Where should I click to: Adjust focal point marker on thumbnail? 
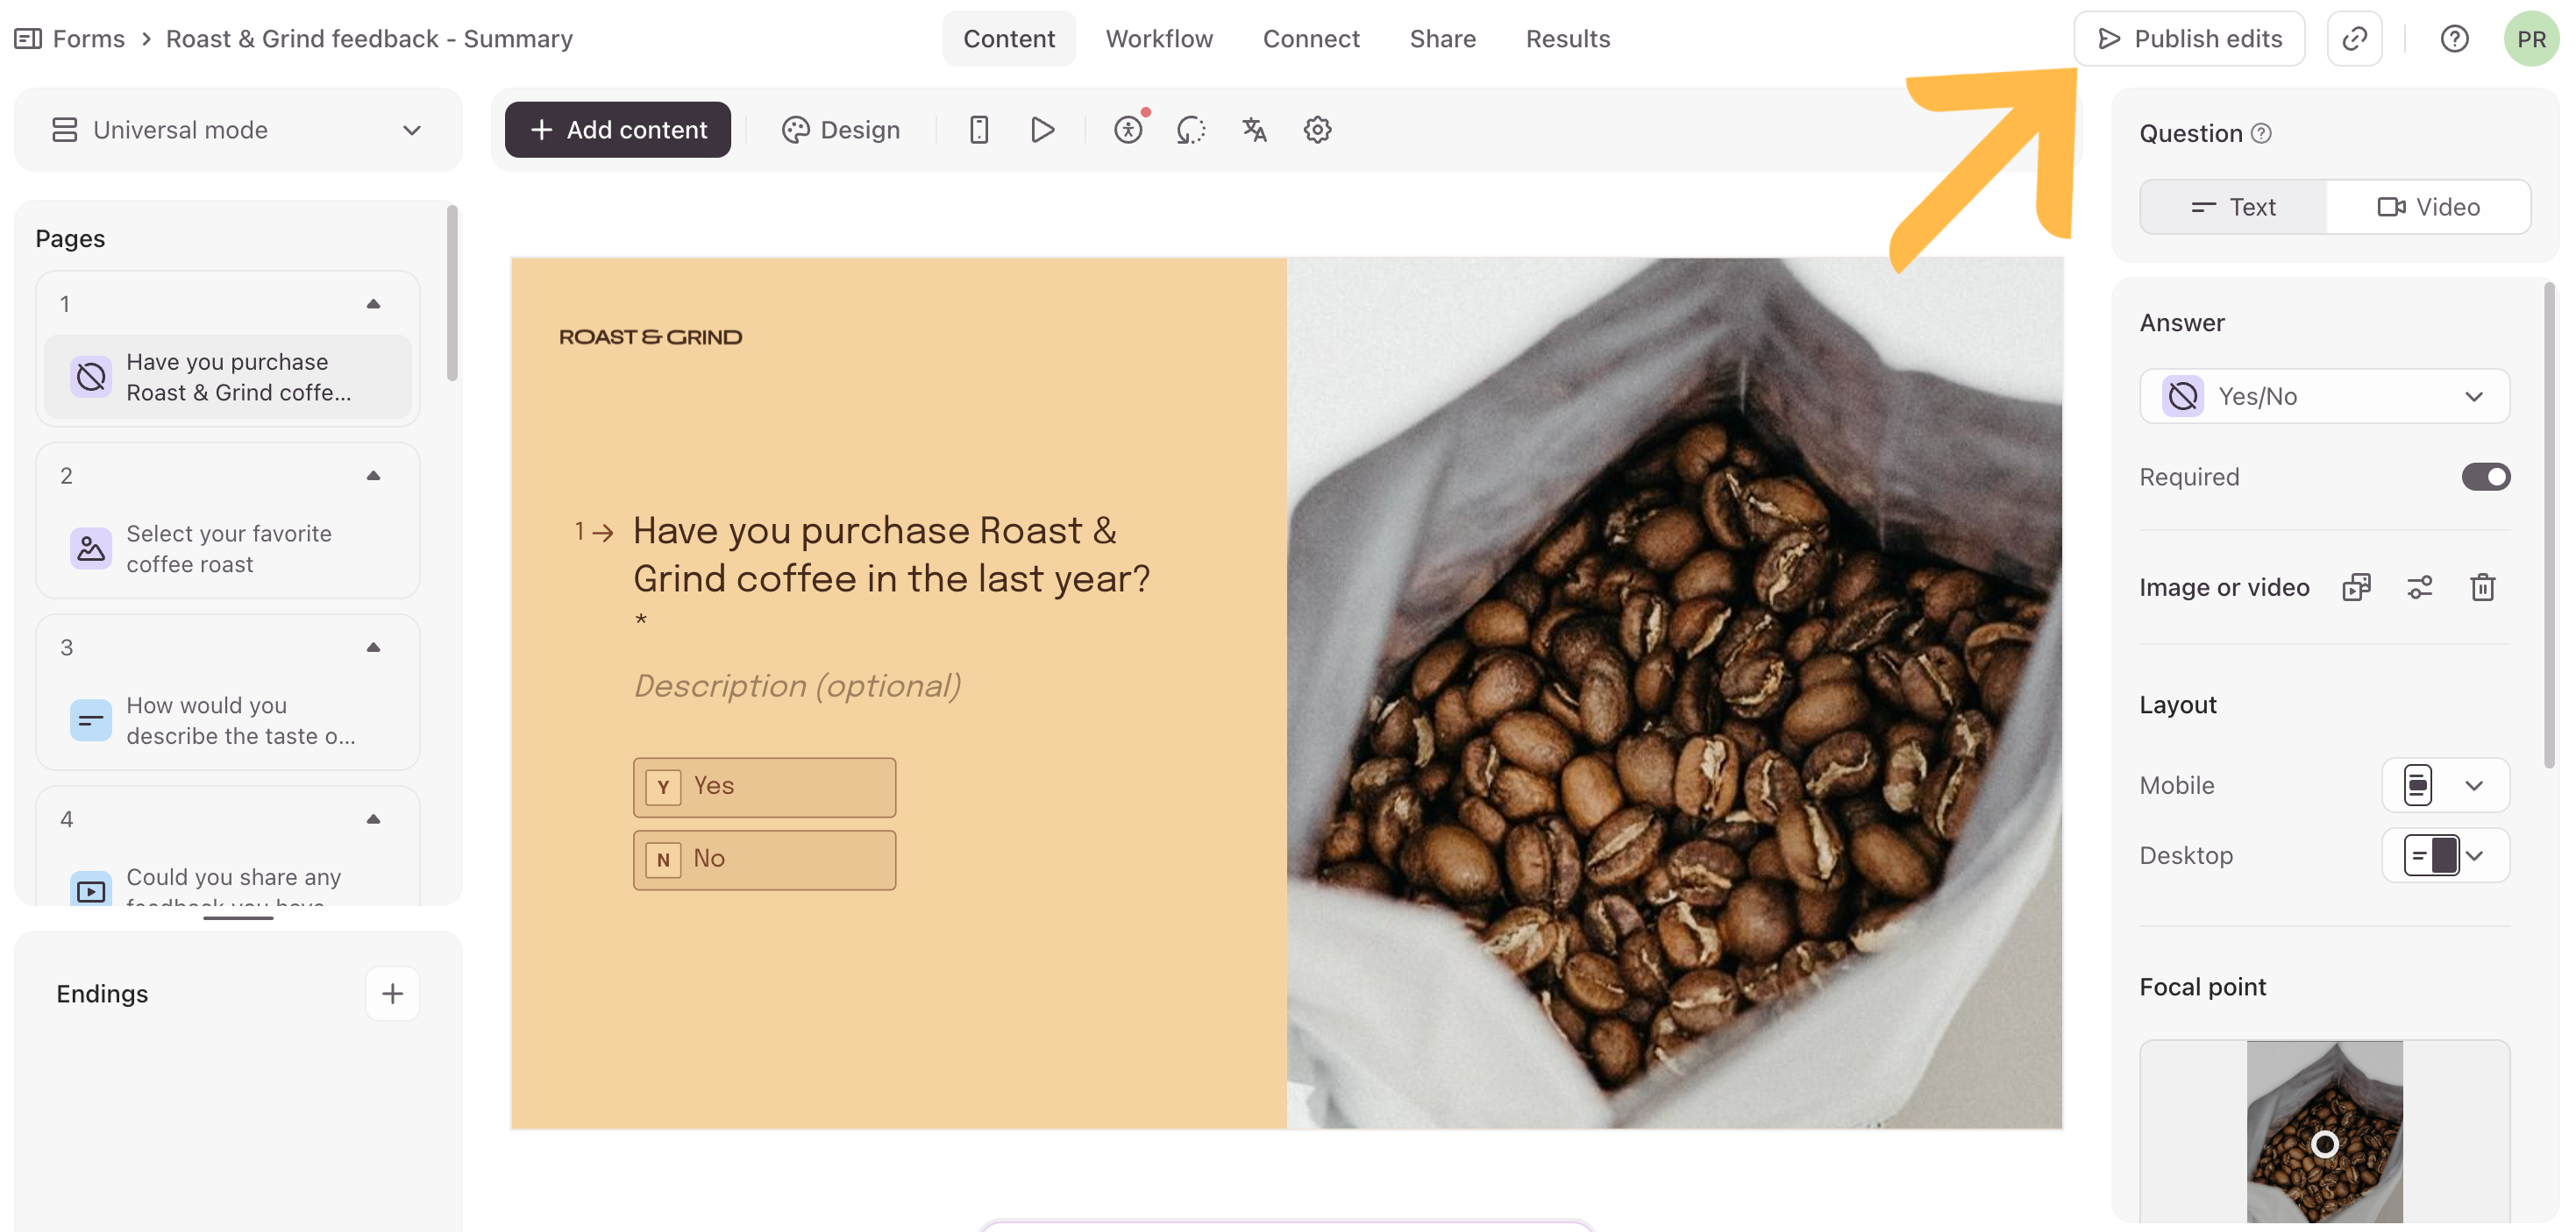[x=2325, y=1144]
